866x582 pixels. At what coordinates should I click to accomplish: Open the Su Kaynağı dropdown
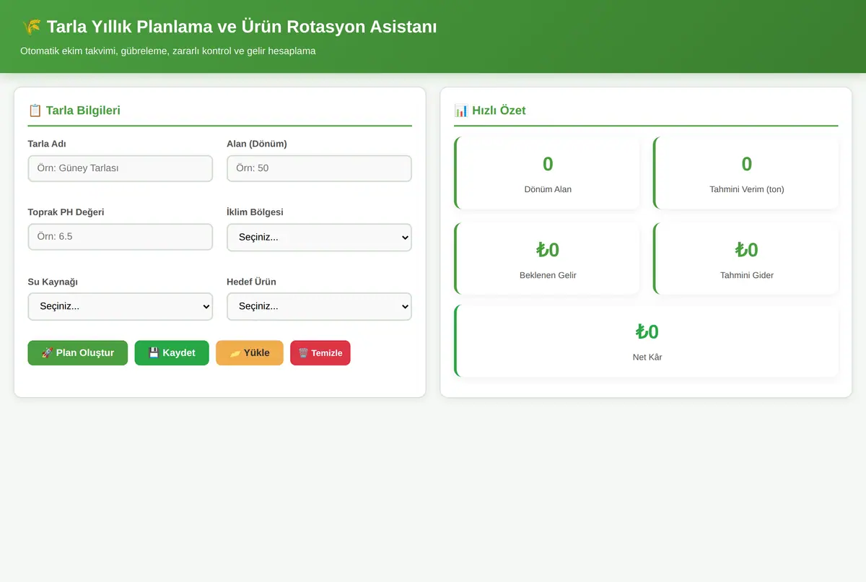coord(121,306)
